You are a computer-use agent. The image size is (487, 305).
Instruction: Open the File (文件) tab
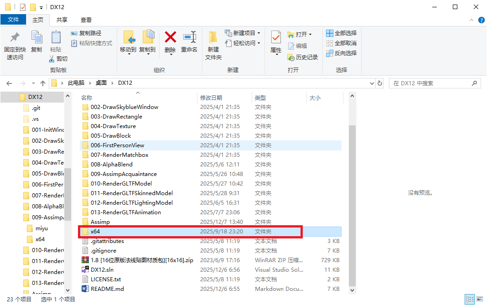click(x=13, y=20)
